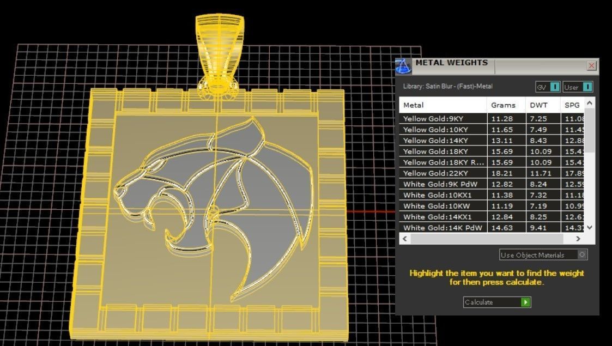Select the White Gold:14K PdW row
Viewport: 612px width, 346px height.
point(492,227)
